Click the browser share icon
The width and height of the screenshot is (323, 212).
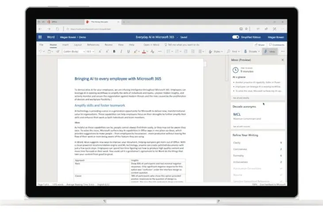266,29
